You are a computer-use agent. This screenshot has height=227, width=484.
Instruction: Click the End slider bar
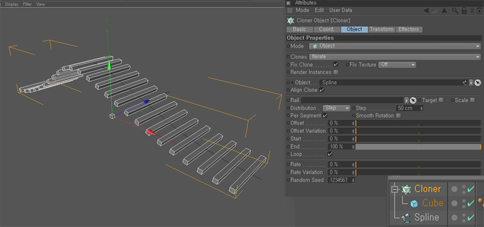[418, 147]
